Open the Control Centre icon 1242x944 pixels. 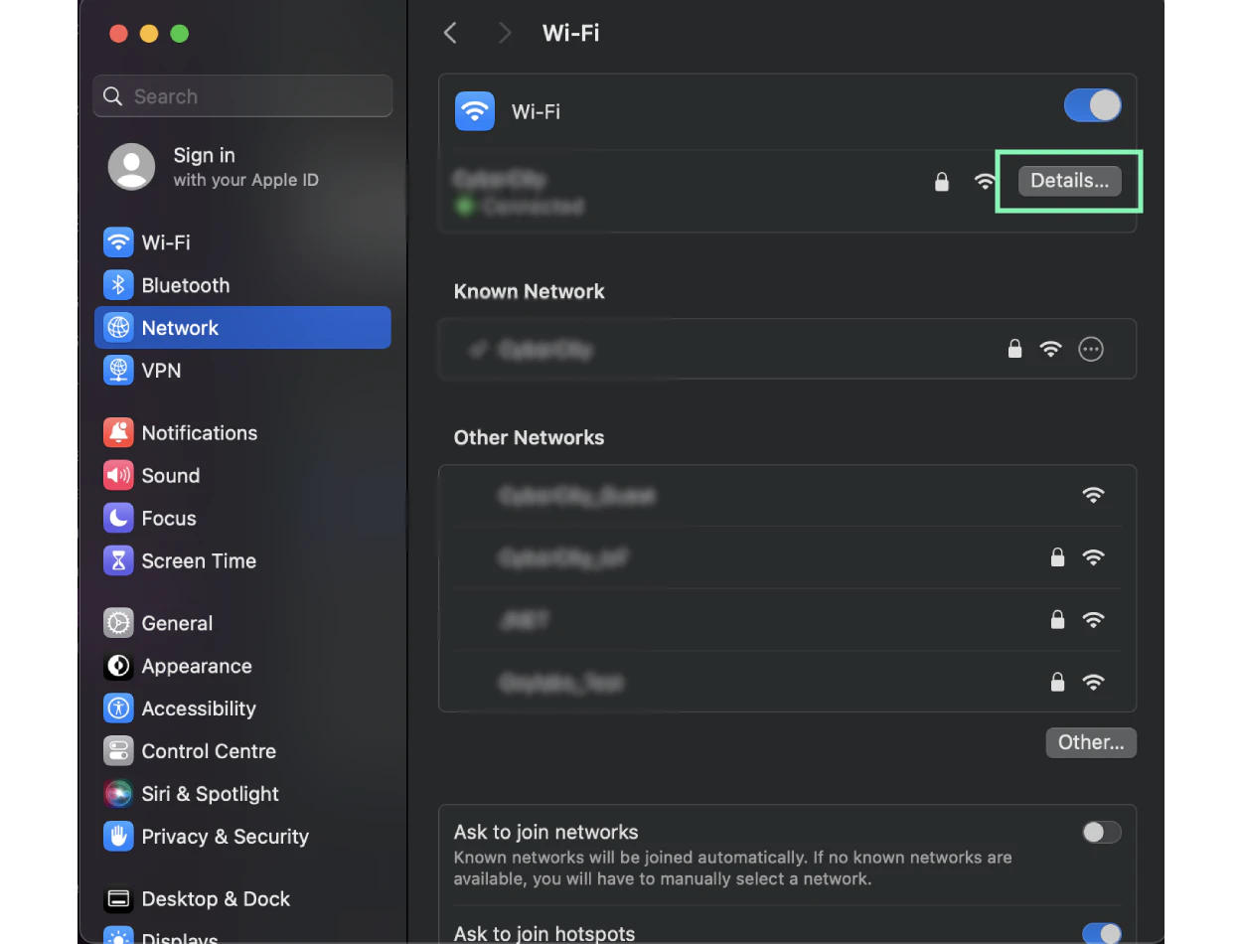pyautogui.click(x=118, y=751)
